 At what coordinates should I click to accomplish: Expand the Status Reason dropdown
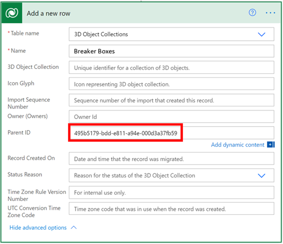(261, 175)
